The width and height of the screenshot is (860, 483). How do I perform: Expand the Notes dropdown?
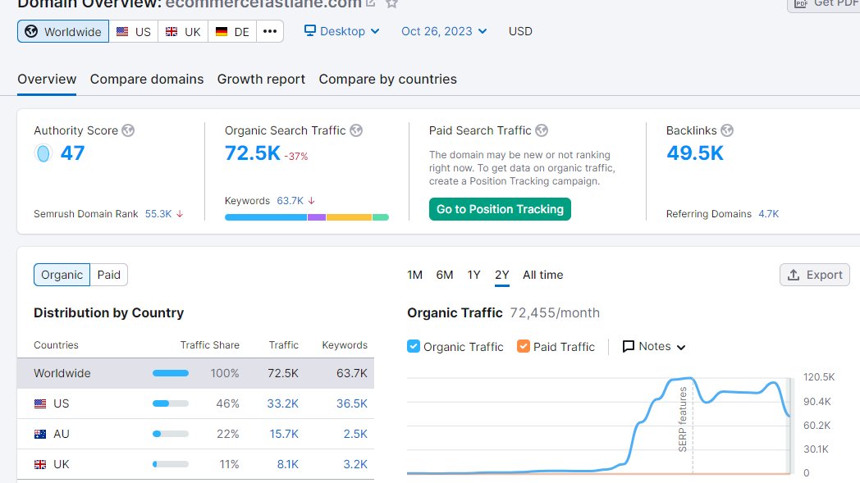pyautogui.click(x=654, y=347)
